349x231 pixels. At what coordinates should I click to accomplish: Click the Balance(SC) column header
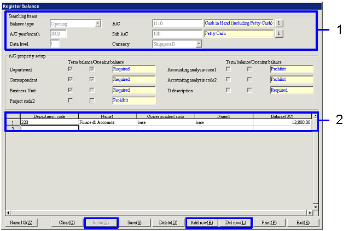[282, 116]
